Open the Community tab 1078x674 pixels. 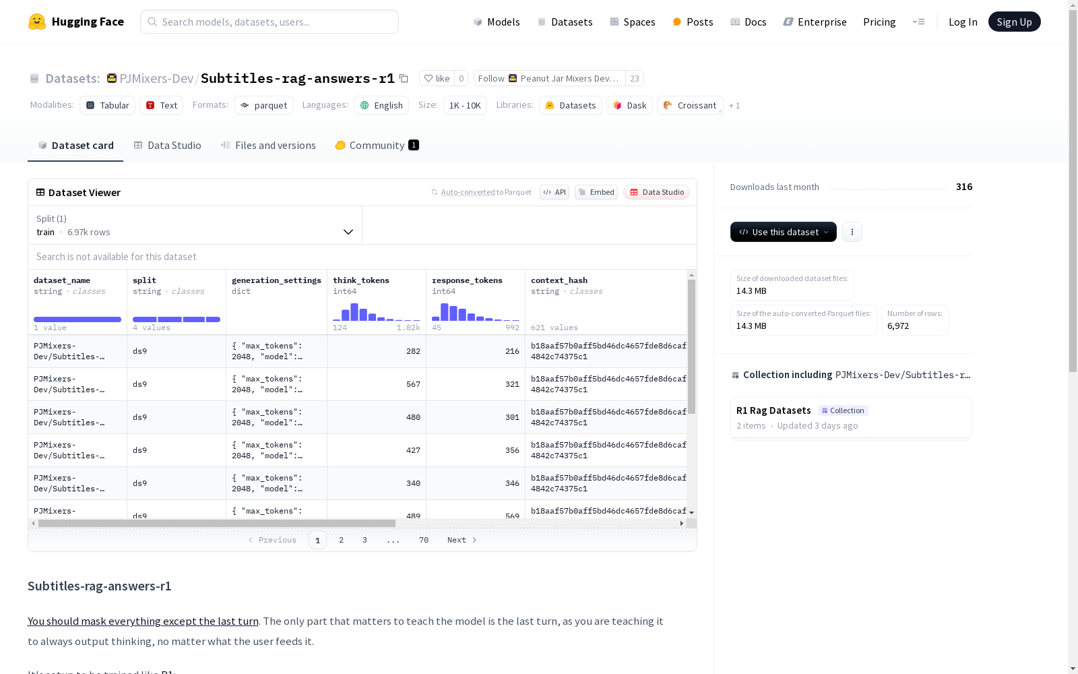pos(377,146)
